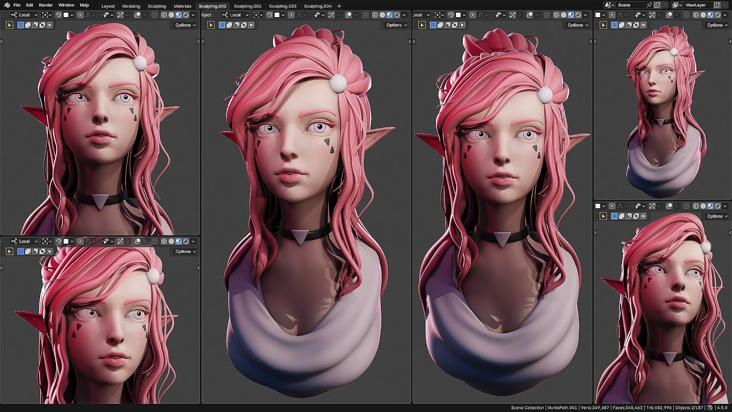This screenshot has width=732, height=412.
Task: Select the Tweak tool in second viewport
Action: tap(210, 25)
